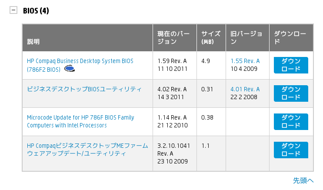Click the 現在のバージョン column header
The image size is (323, 190).
pyautogui.click(x=174, y=38)
